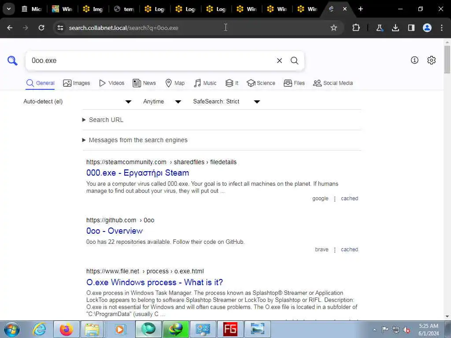This screenshot has height=338, width=451.
Task: Click the address bar URL text
Action: [124, 28]
